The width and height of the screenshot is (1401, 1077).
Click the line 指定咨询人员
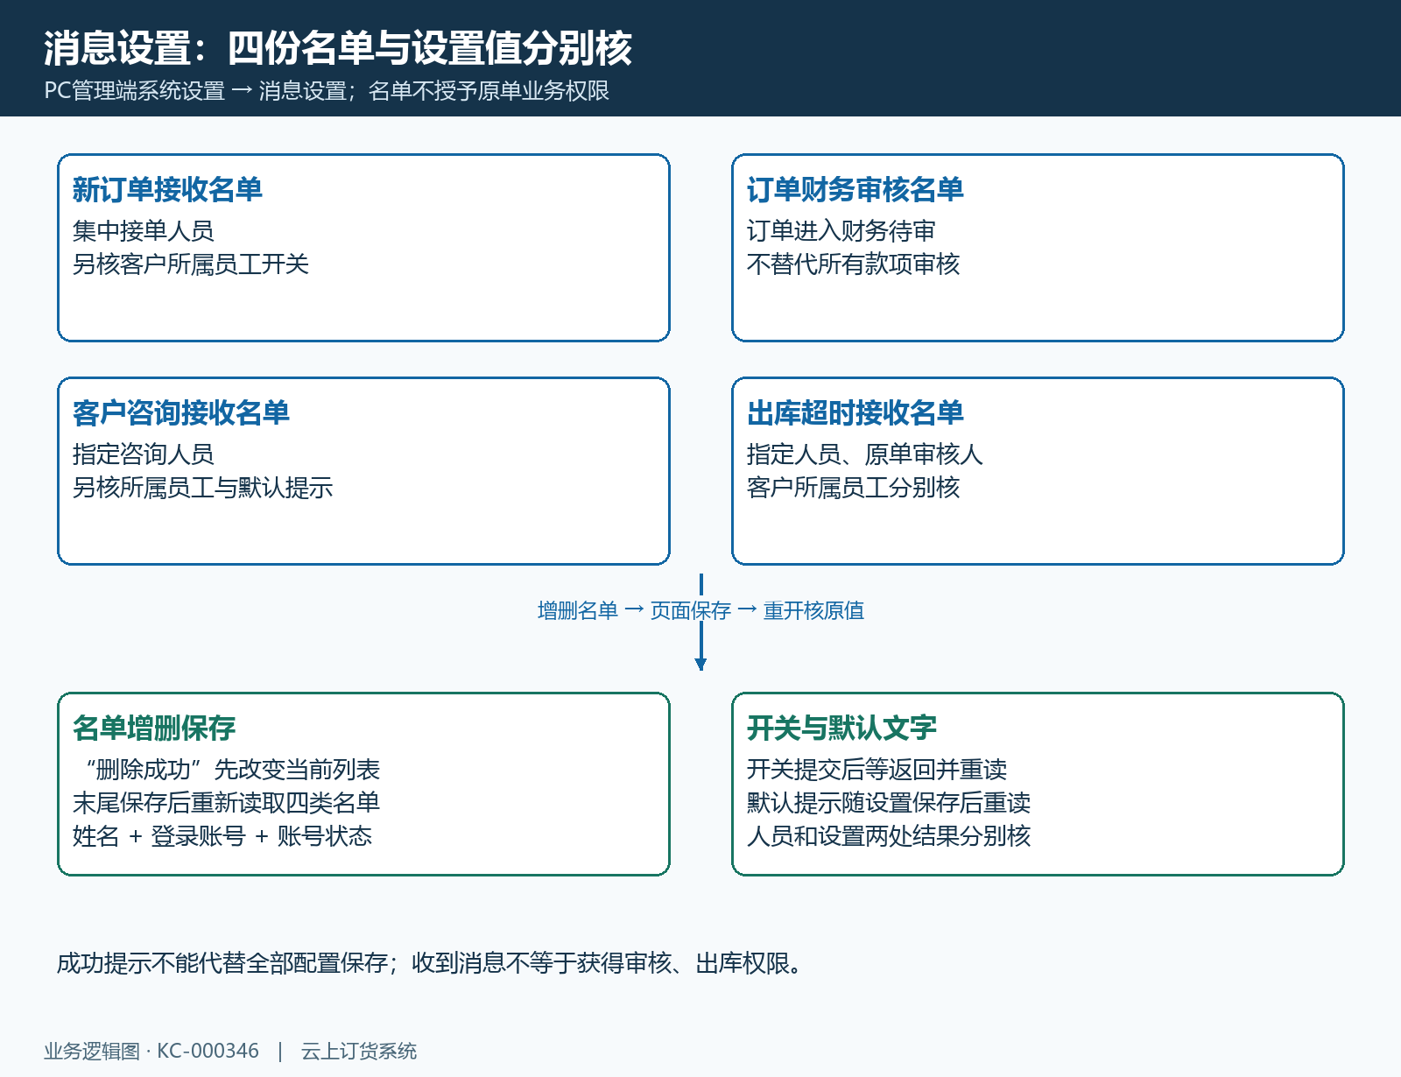coord(144,454)
